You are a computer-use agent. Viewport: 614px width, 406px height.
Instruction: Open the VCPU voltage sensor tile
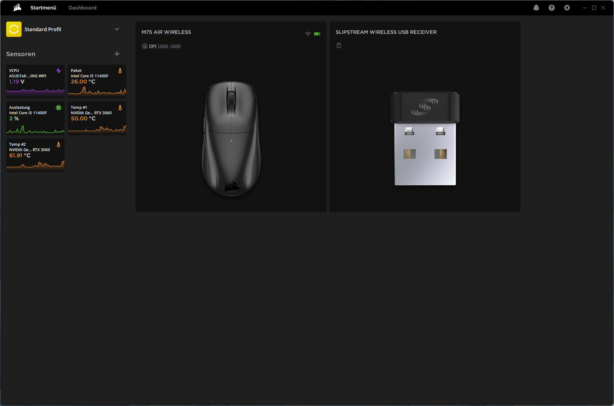click(35, 81)
